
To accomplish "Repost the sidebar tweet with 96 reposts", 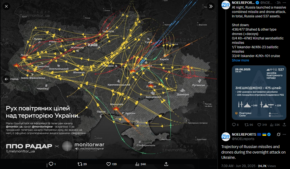I will pyautogui.click(x=246, y=125).
